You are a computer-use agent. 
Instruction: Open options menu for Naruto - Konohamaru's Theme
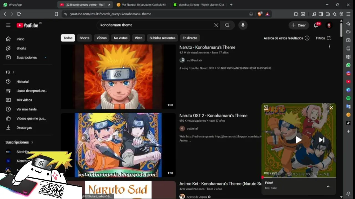tap(329, 47)
